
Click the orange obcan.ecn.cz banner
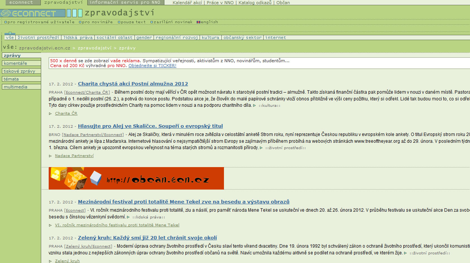136,178
